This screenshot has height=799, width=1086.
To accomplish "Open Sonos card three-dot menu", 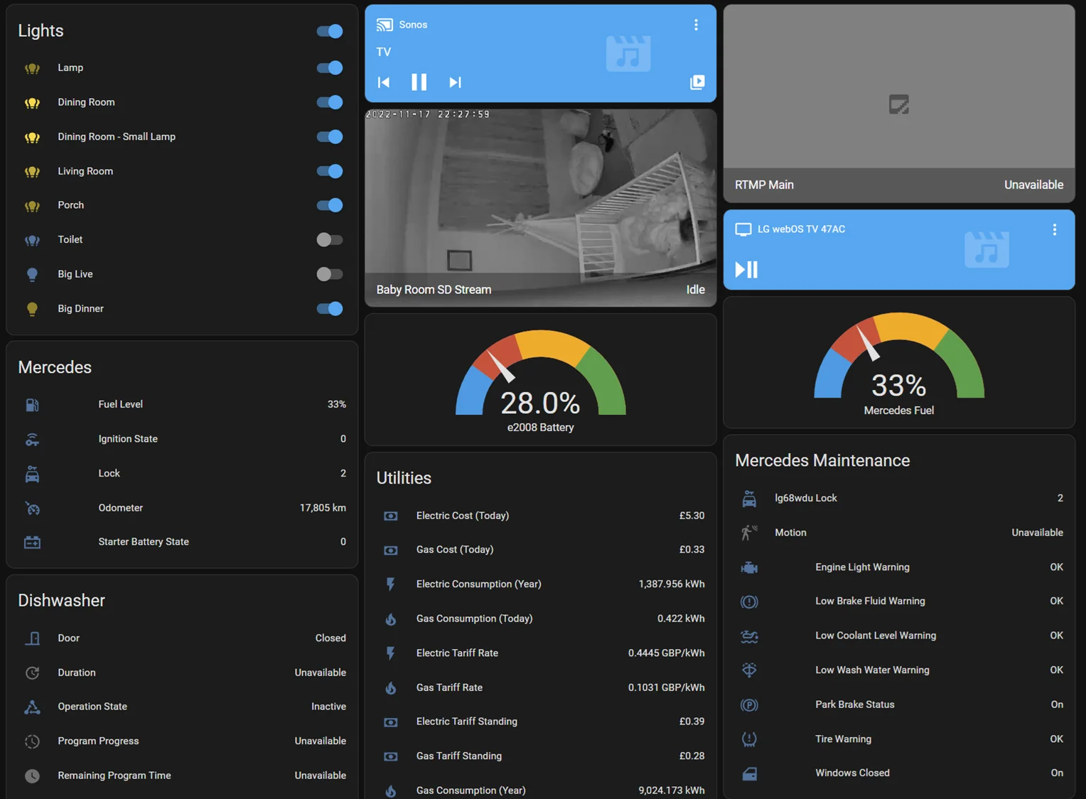I will [x=696, y=25].
